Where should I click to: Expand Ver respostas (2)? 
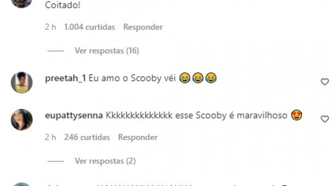coord(105,161)
